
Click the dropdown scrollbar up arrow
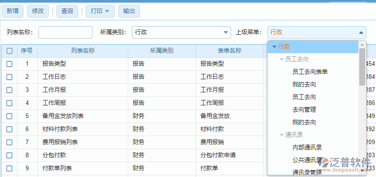coord(362,45)
